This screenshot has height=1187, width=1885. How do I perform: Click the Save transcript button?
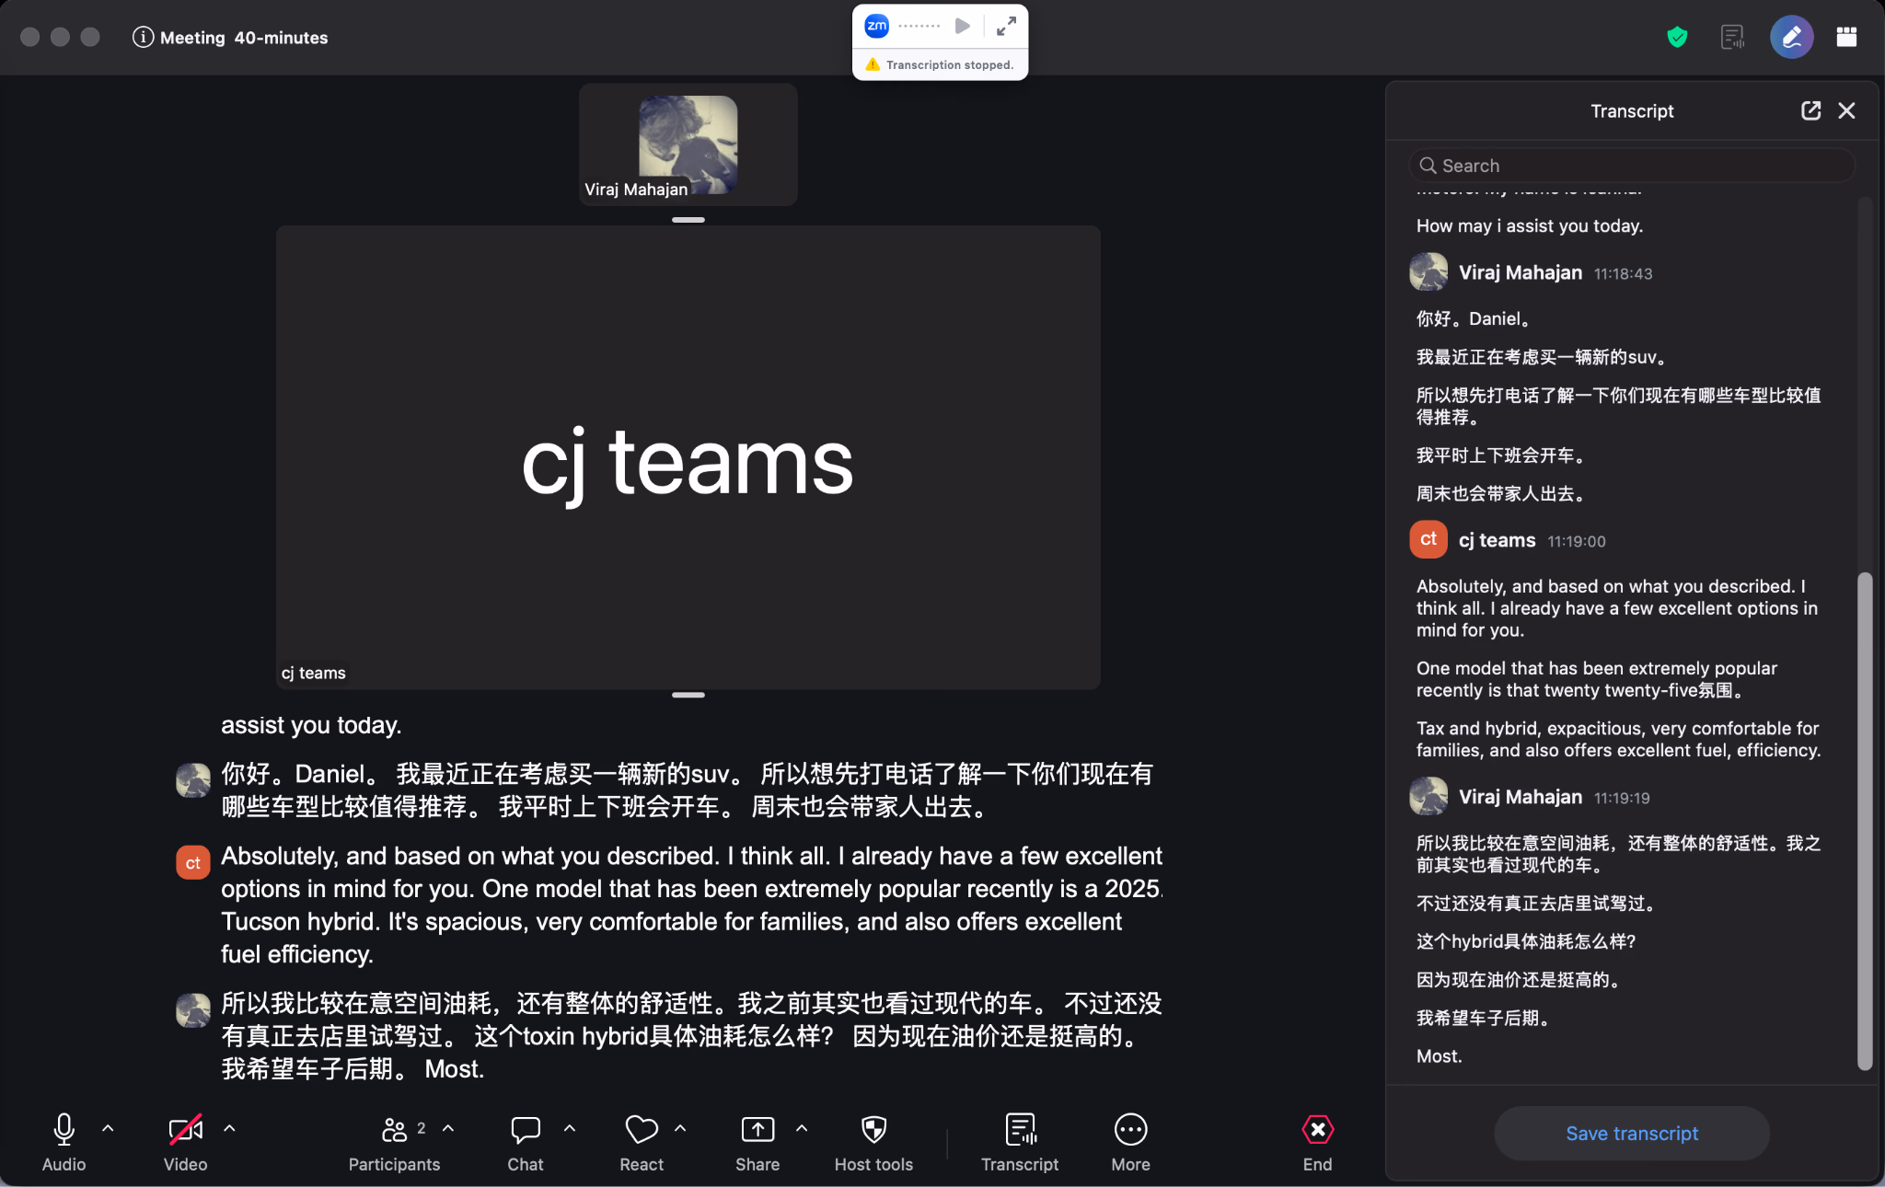1632,1134
